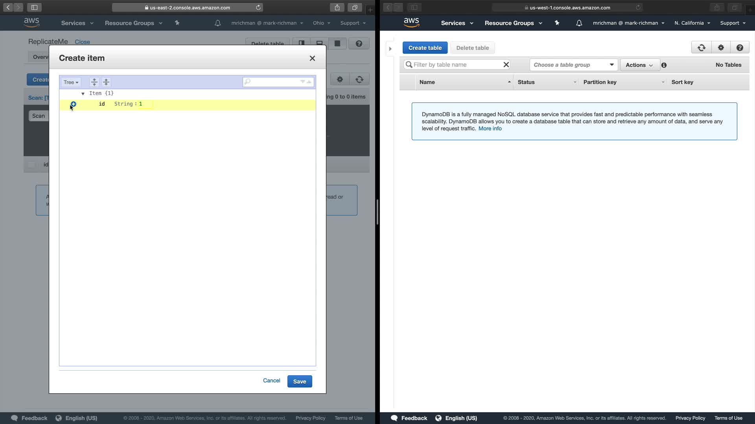Click the refresh tables icon in right console
Screen dimensions: 755x424
[701, 48]
